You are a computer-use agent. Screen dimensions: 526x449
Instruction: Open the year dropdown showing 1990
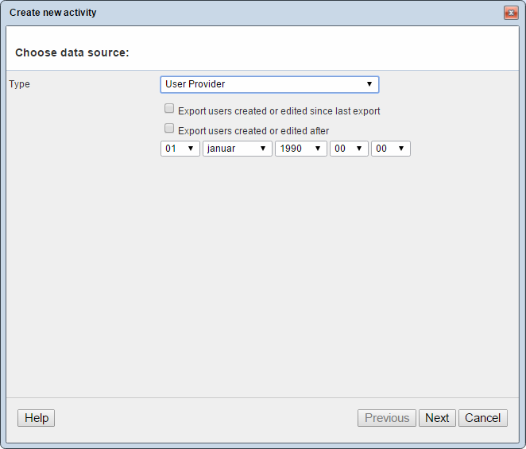(x=300, y=149)
